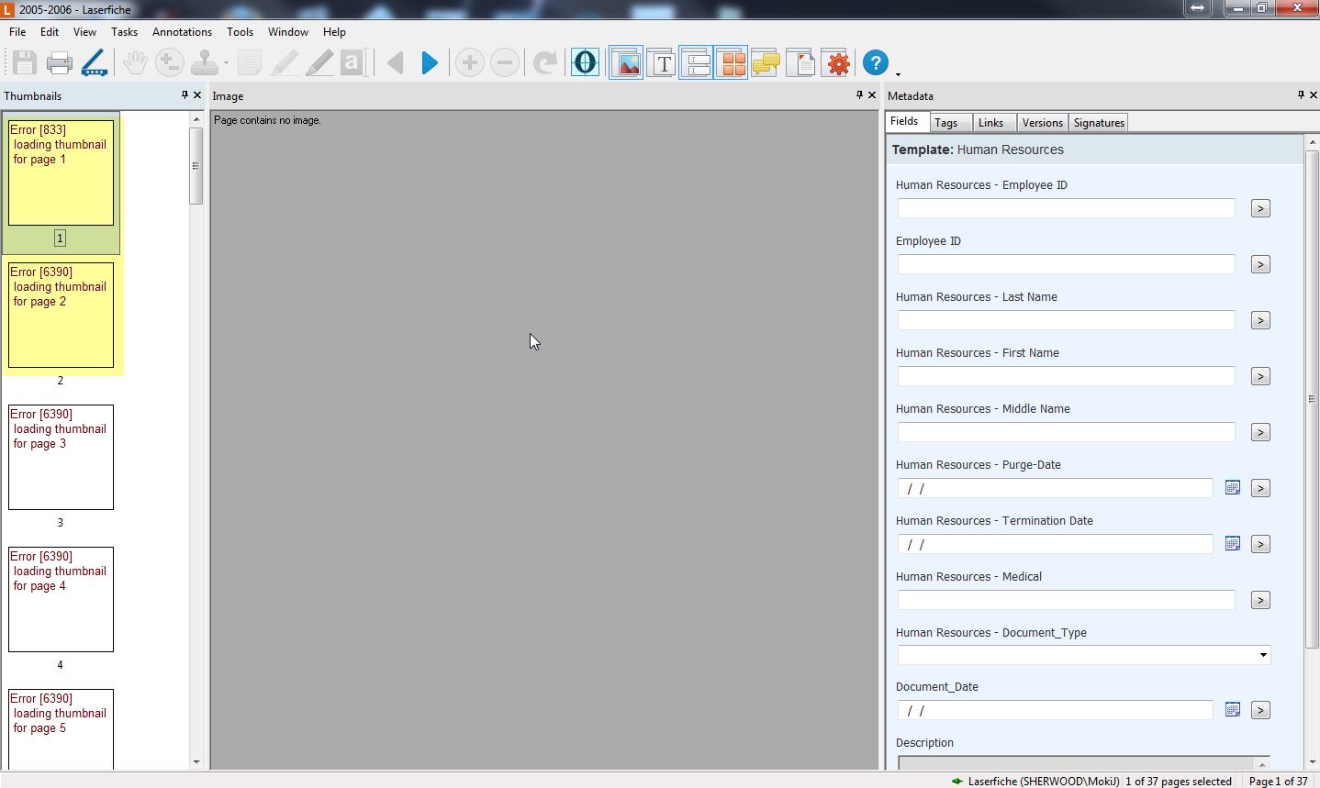Click the Save toolbar icon
Image resolution: width=1320 pixels, height=788 pixels.
point(25,62)
